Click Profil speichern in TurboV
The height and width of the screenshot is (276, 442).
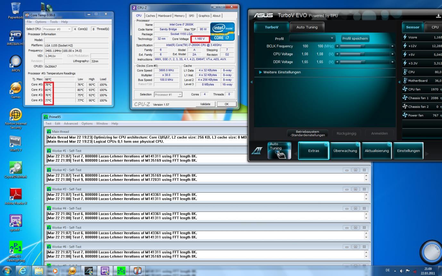355,38
